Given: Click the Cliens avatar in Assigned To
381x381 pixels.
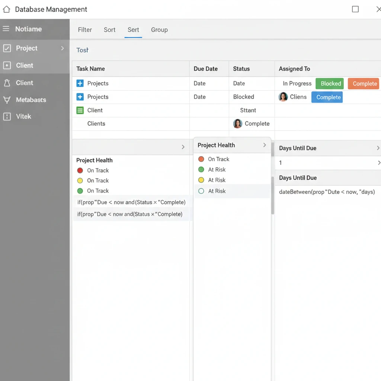Looking at the screenshot, I should 283,97.
